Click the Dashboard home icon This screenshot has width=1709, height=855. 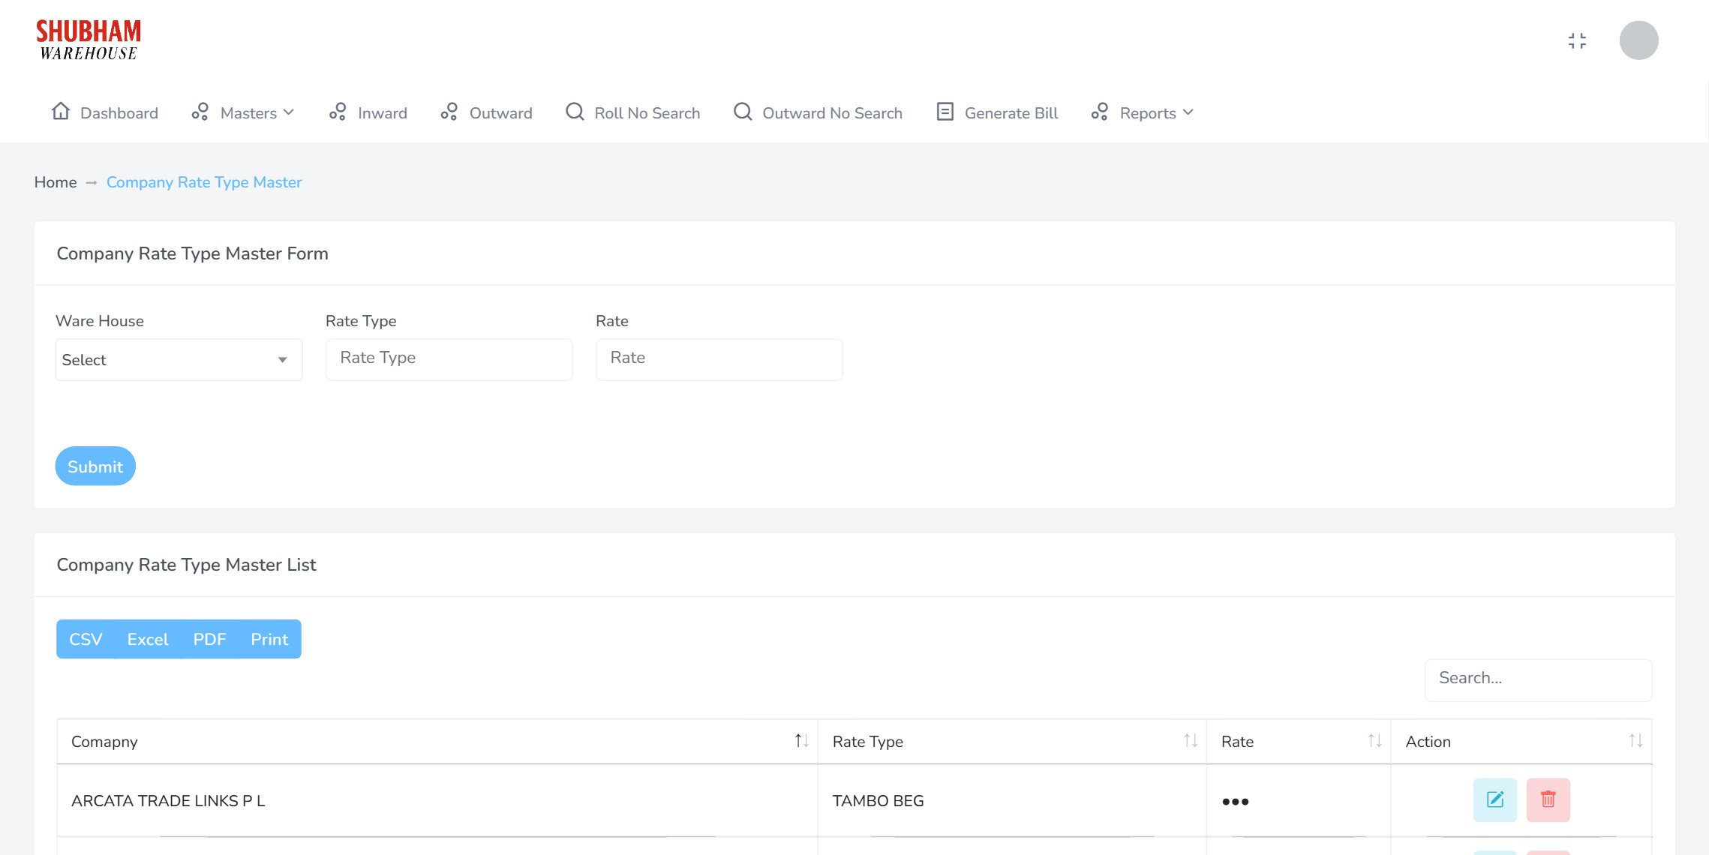[x=61, y=112]
